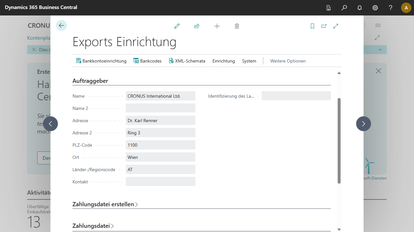Collapse the Auftraggeber section
Image resolution: width=414 pixels, height=232 pixels.
coord(90,81)
